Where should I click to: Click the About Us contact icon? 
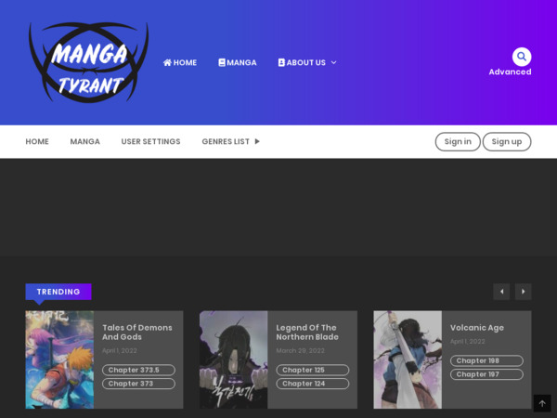(281, 62)
